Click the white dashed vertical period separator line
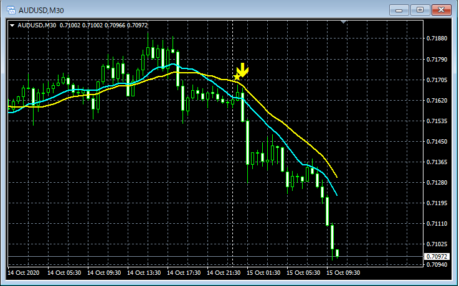Viewport: 459px width, 286px height. (233, 143)
